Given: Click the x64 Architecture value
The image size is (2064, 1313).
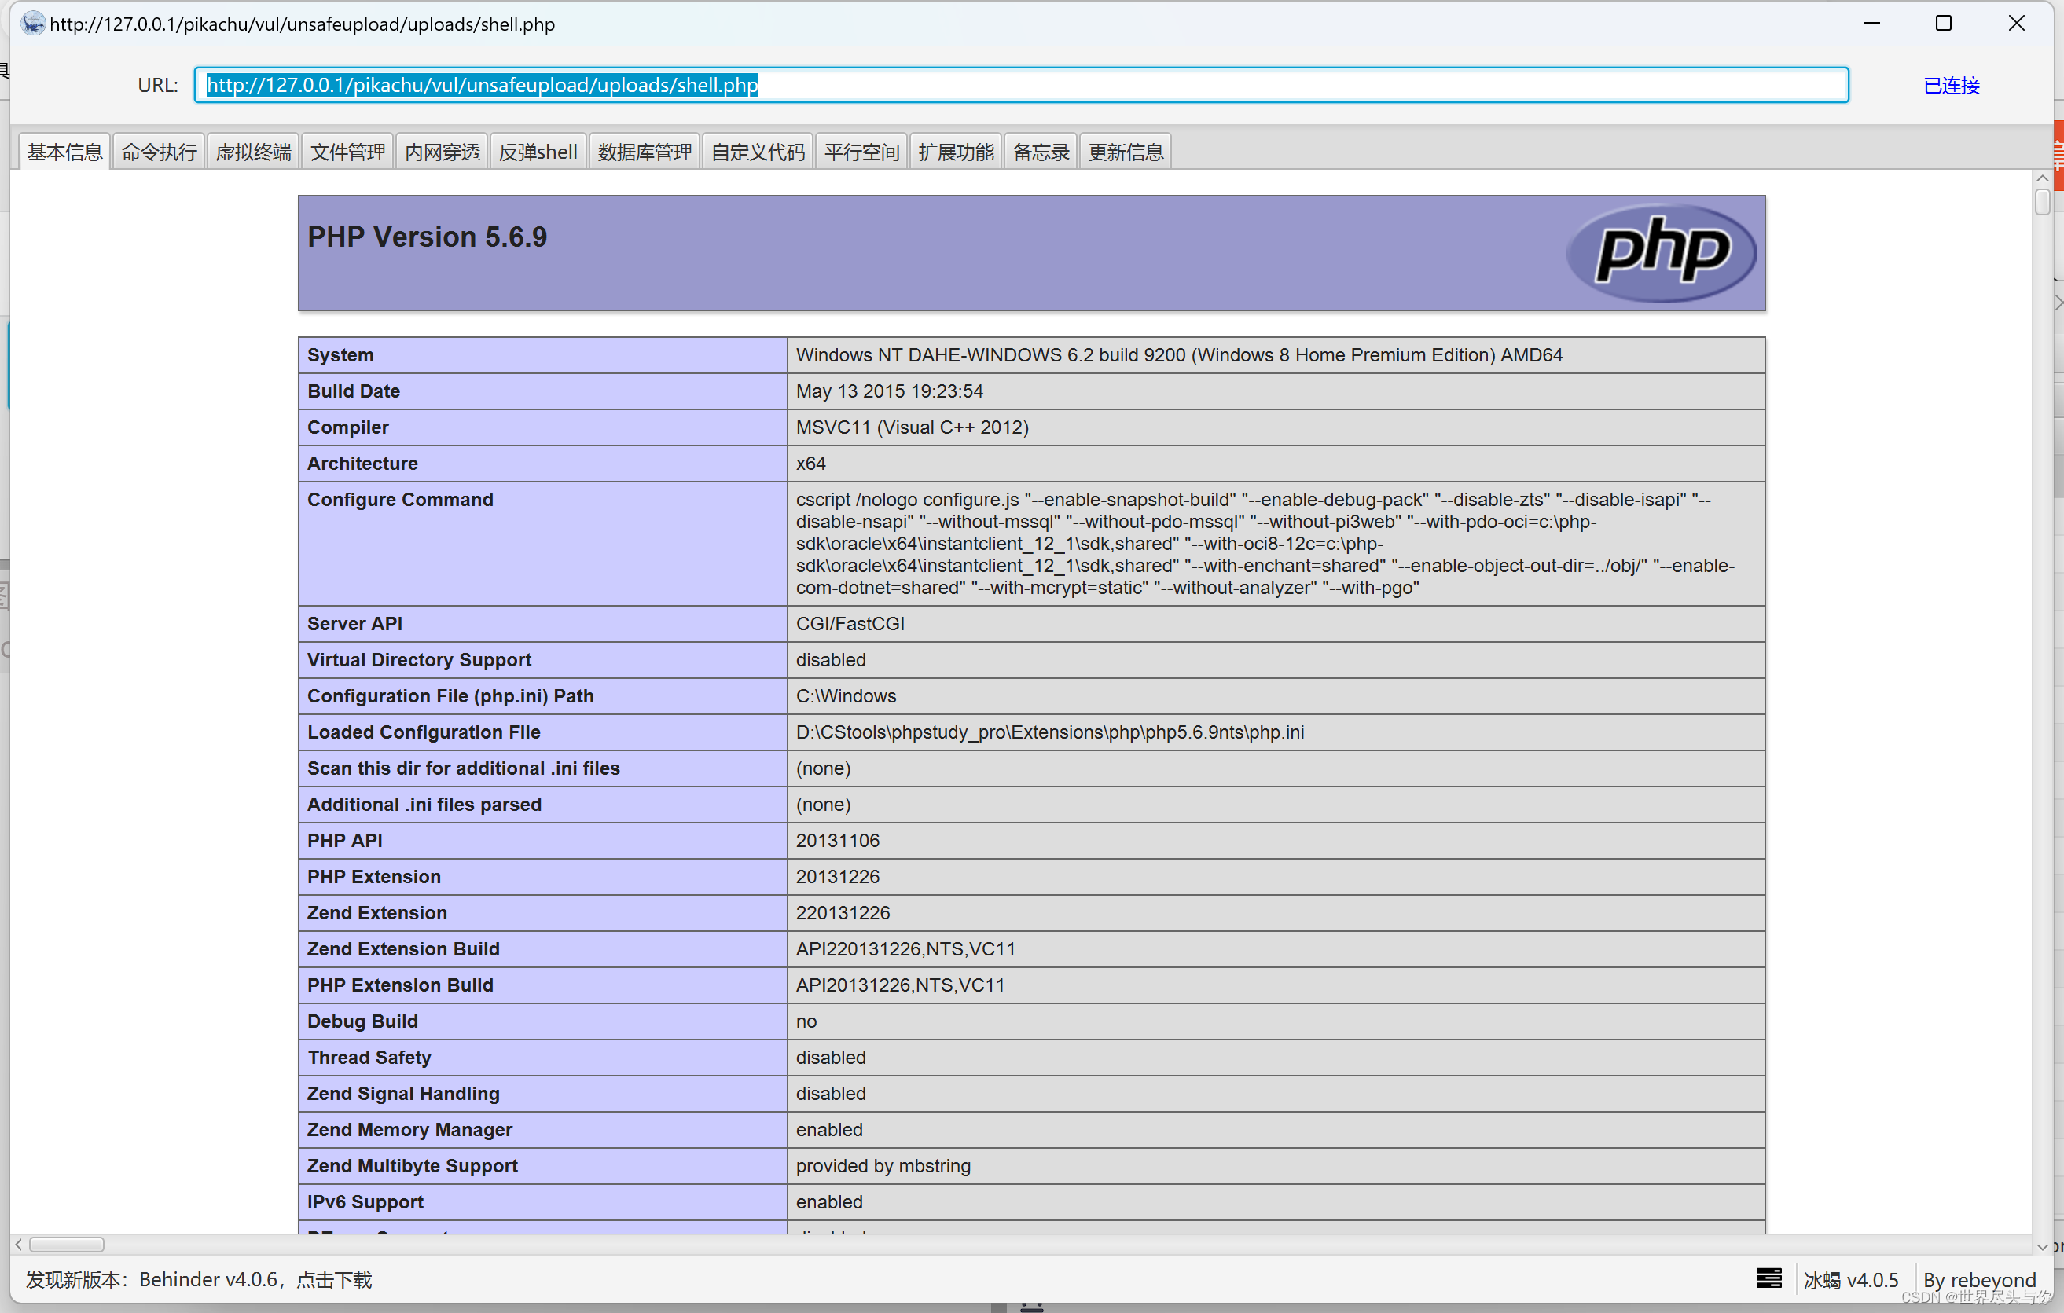Looking at the screenshot, I should coord(811,463).
